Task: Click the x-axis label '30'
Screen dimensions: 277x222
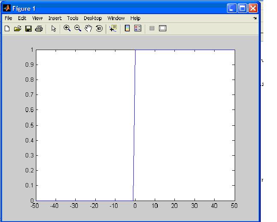Action: tap(194, 206)
